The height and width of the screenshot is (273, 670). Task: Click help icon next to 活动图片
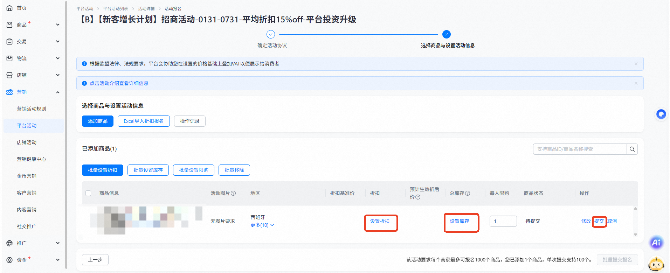coord(234,193)
